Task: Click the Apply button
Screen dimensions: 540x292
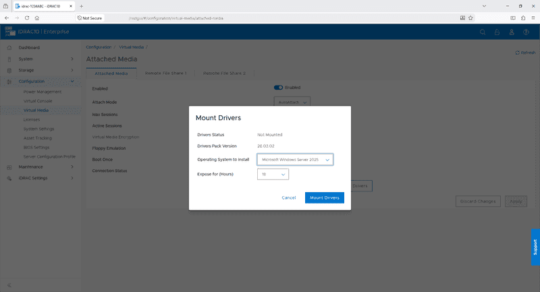Action: [x=516, y=202]
